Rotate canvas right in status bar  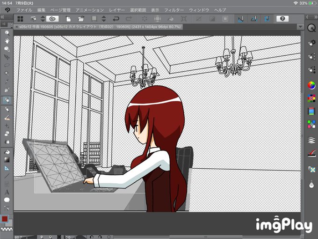(x=100, y=237)
